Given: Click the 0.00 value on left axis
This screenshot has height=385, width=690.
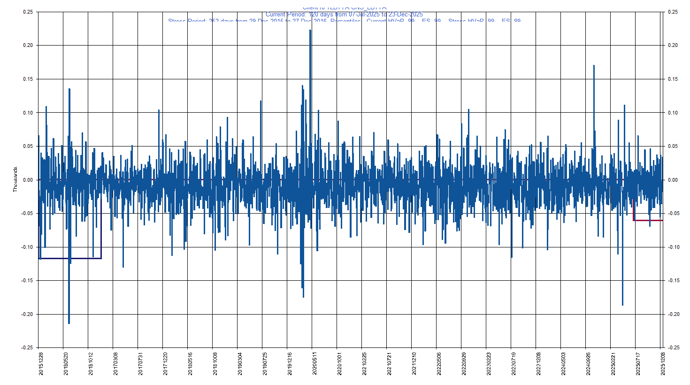Looking at the screenshot, I should (28, 180).
